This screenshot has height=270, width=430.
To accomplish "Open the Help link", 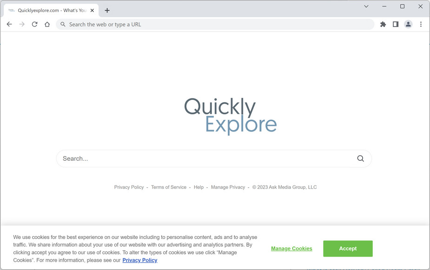I will 198,187.
